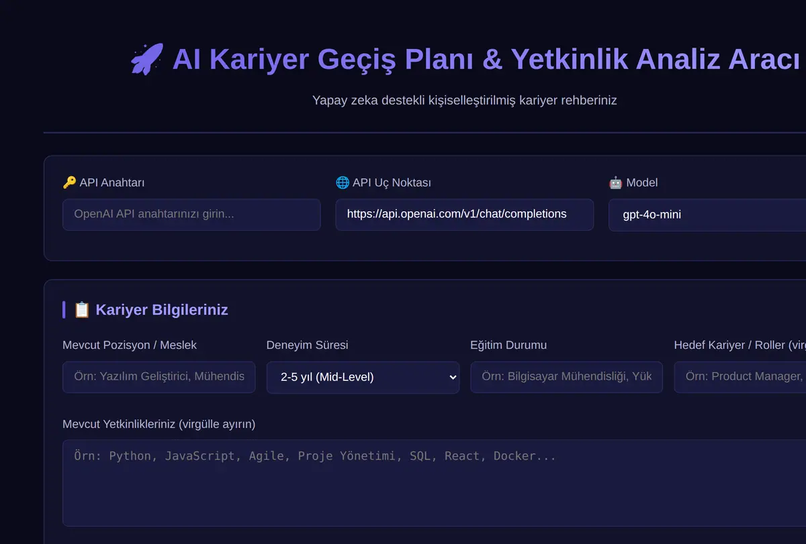The height and width of the screenshot is (544, 806).
Task: Click the key icon beside API Anahtarı
Action: [x=69, y=182]
